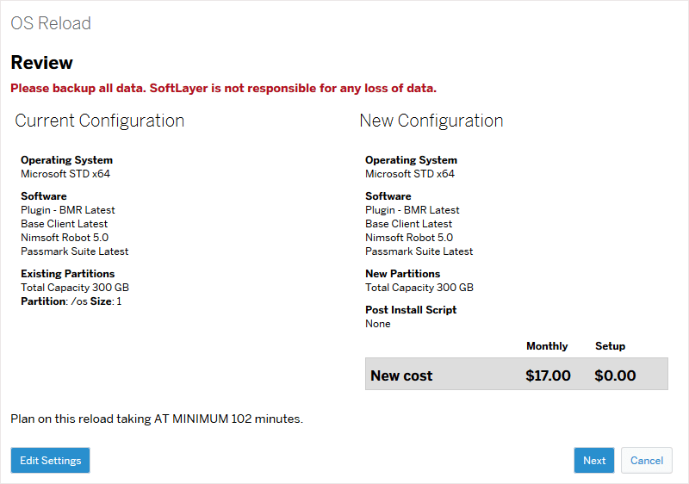Click the Setup column header
The image size is (689, 484).
tap(610, 346)
